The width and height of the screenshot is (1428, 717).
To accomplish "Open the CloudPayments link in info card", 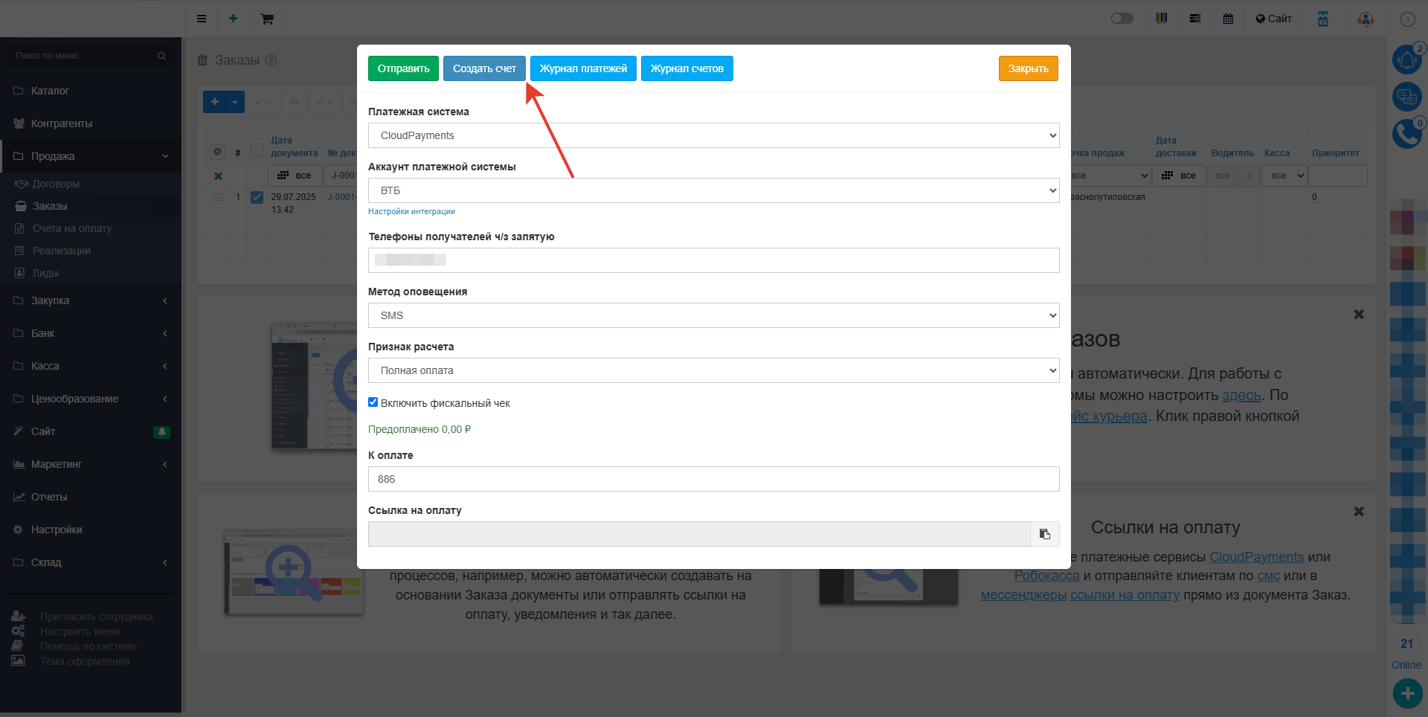I will [x=1256, y=557].
